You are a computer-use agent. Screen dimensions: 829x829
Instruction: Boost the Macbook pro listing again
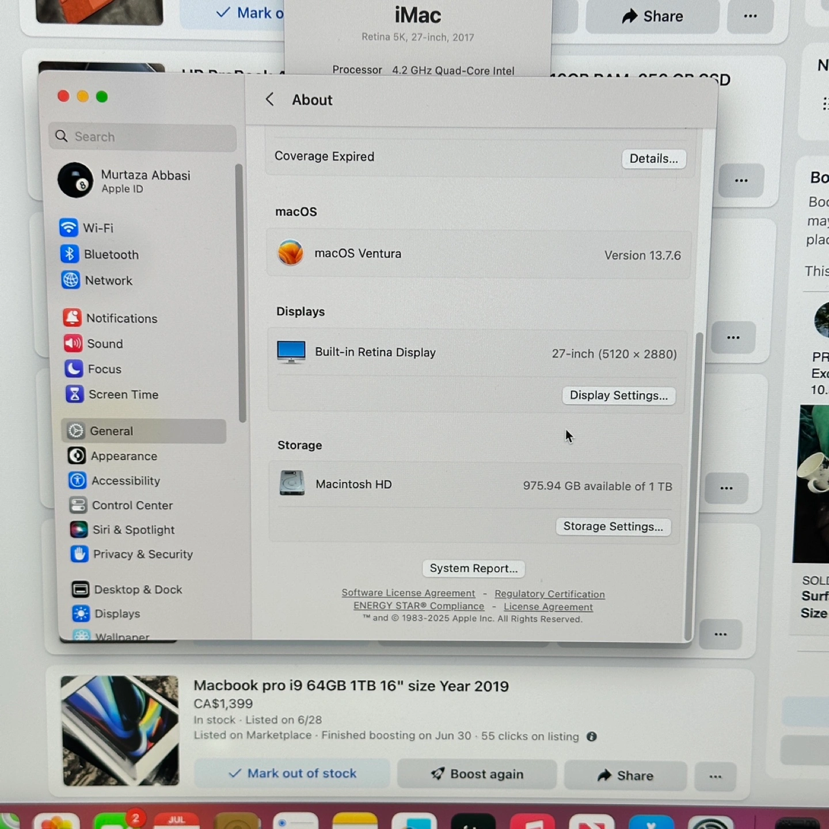[x=477, y=774]
